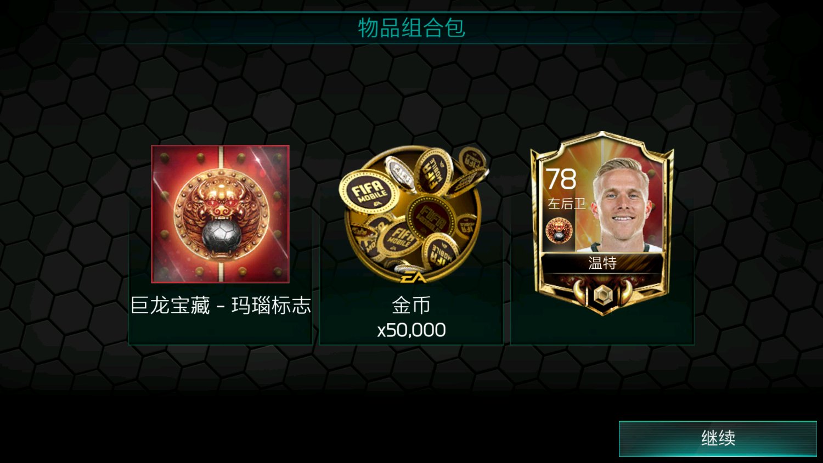The image size is (823, 463).
Task: Open the 78-rated 温特 player card
Action: (602, 223)
